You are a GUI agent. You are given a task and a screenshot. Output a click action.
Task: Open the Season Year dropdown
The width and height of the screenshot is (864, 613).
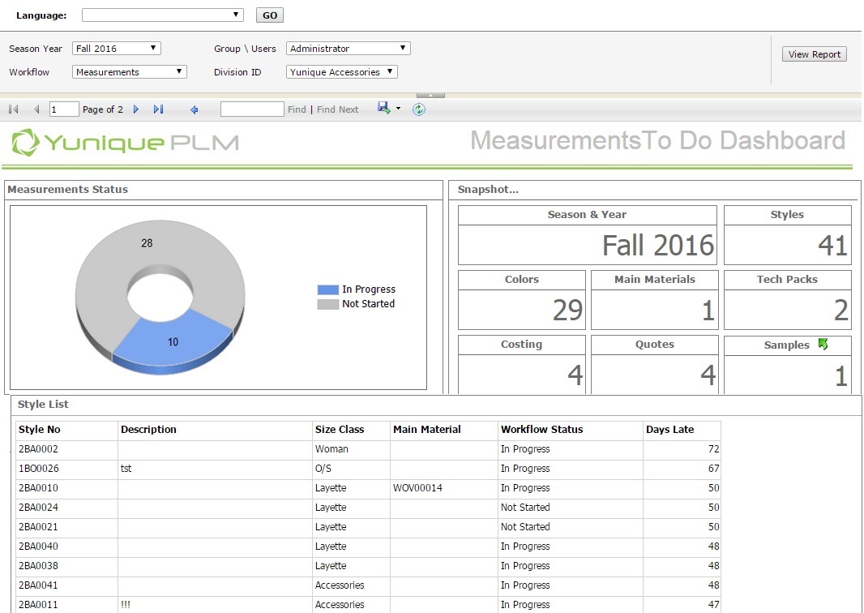pyautogui.click(x=116, y=48)
